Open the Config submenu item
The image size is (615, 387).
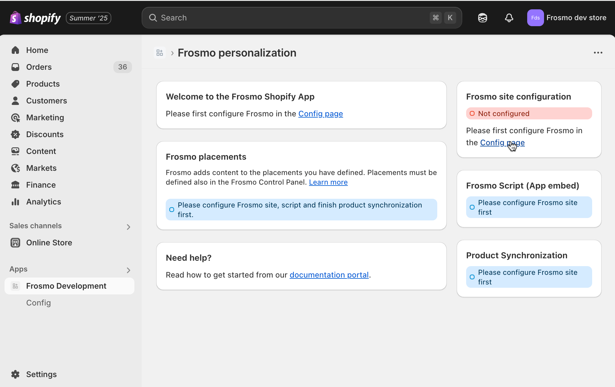(38, 303)
